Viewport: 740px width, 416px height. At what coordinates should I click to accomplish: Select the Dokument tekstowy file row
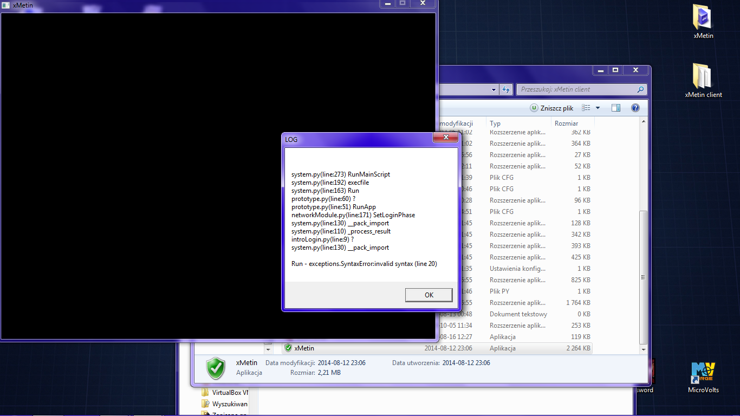coord(515,314)
